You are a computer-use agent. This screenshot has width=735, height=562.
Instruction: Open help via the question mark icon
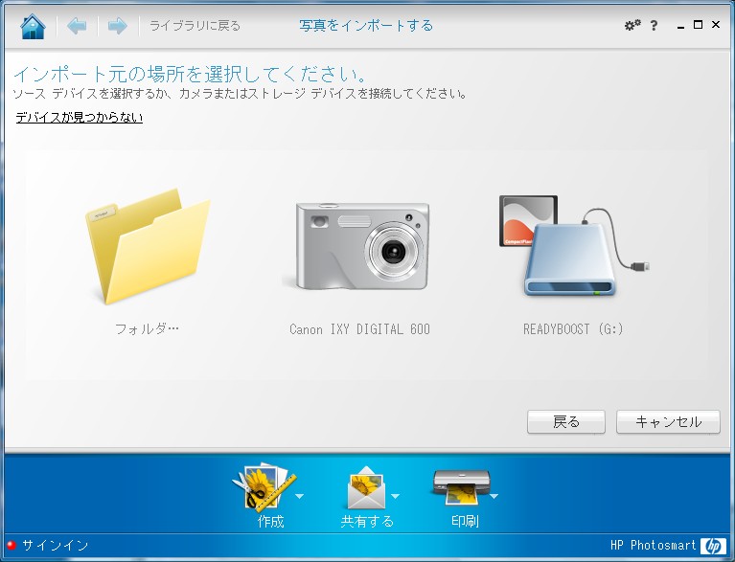[654, 25]
